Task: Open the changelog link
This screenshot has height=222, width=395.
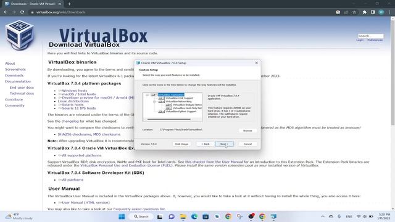Action: click(70, 121)
